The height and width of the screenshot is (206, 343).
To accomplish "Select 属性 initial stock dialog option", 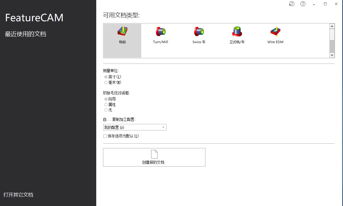I will (x=110, y=105).
